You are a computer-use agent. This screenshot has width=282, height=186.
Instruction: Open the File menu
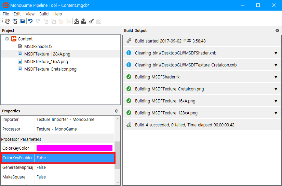[x=6, y=14]
